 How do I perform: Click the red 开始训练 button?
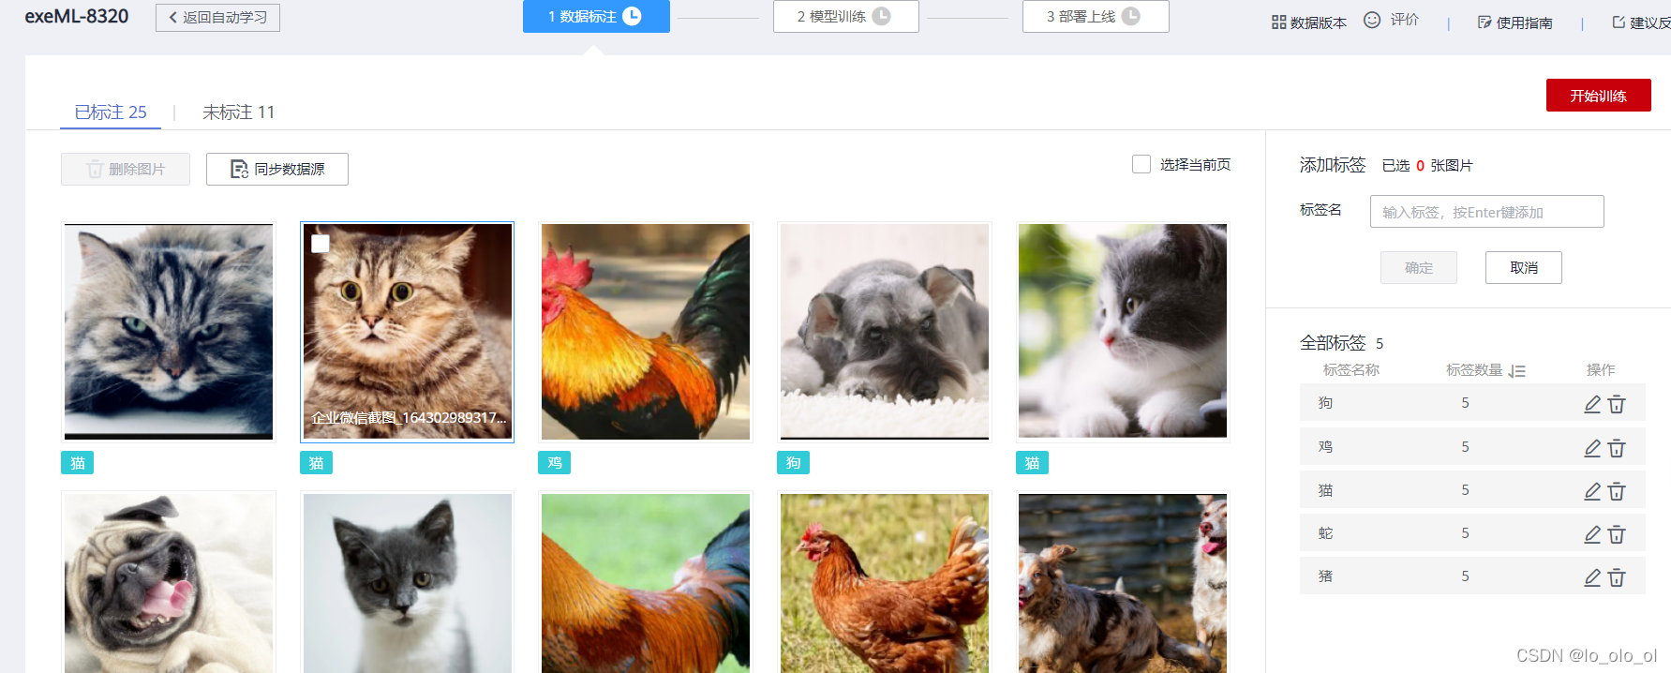click(1598, 95)
